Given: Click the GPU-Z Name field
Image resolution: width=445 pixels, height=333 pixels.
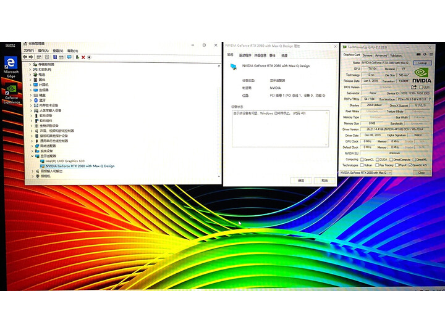Looking at the screenshot, I should click(386, 62).
